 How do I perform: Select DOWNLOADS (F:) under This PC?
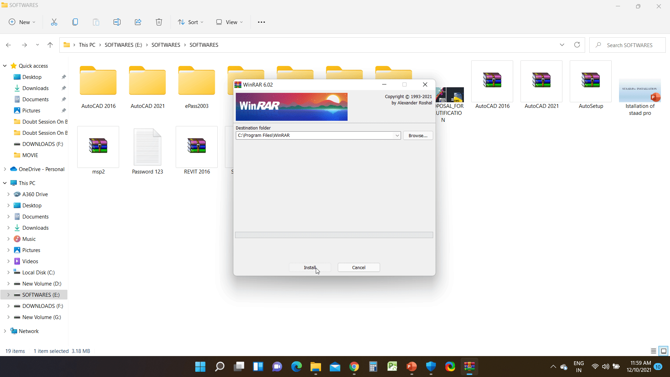coord(43,306)
